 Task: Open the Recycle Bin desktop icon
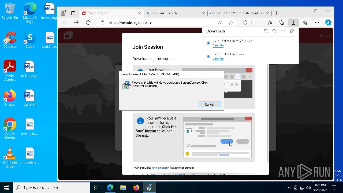pos(10,11)
